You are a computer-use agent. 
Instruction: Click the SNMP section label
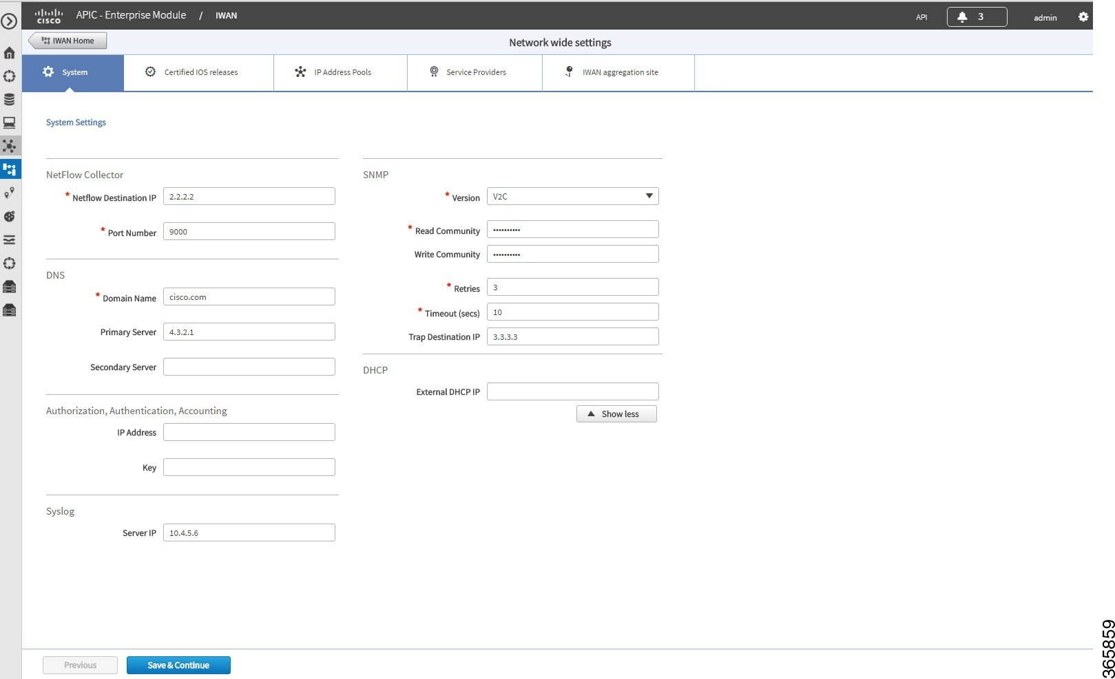[375, 175]
